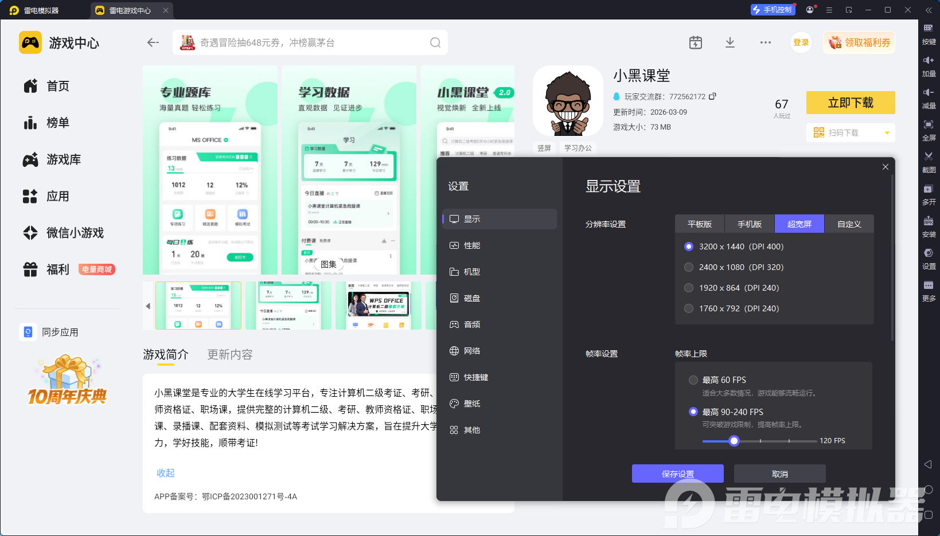Viewport: 940px width, 536px height.
Task: Open the 性能 settings section
Action: (x=472, y=245)
